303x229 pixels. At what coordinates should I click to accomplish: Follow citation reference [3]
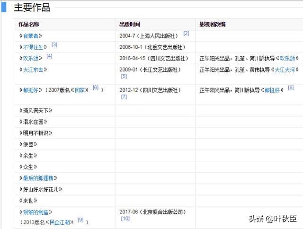click(54, 45)
